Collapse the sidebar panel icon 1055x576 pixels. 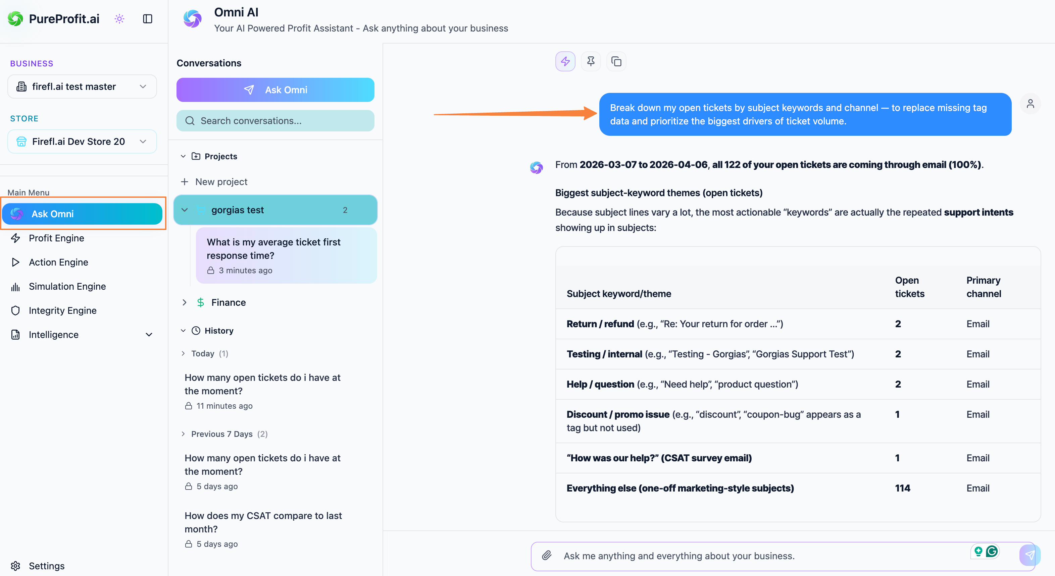click(147, 19)
